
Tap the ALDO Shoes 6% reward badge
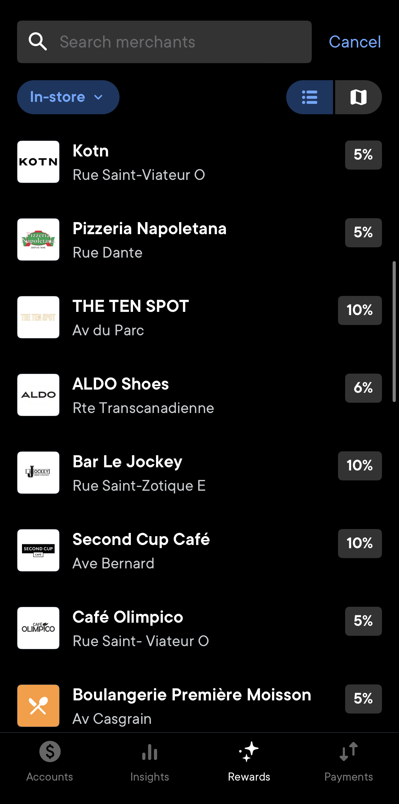(x=363, y=388)
